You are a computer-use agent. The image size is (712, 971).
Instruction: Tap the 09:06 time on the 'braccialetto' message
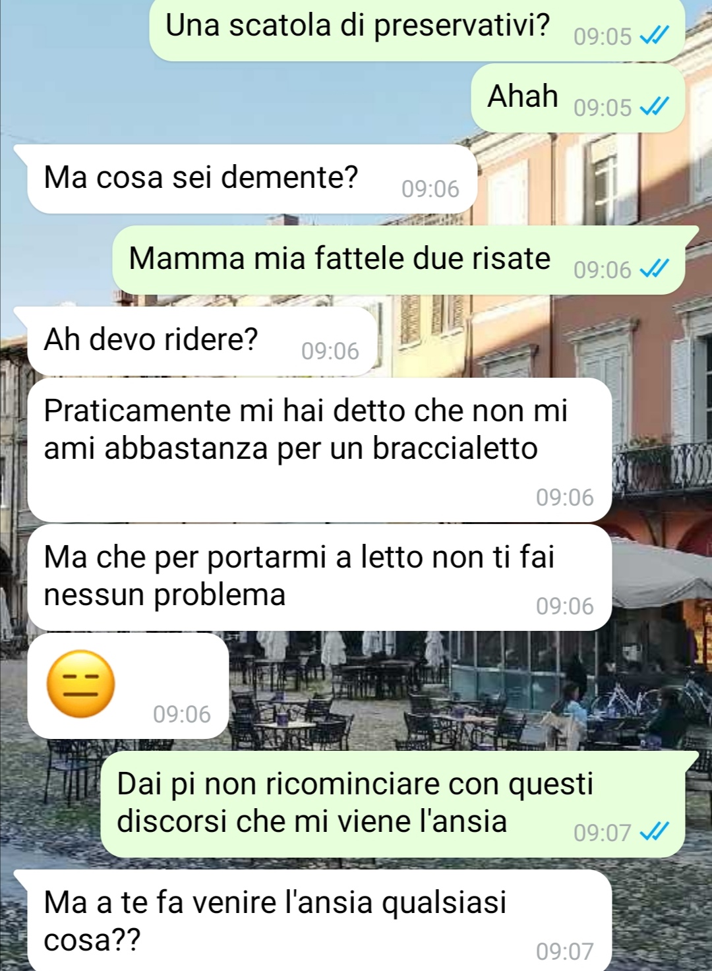pyautogui.click(x=564, y=497)
